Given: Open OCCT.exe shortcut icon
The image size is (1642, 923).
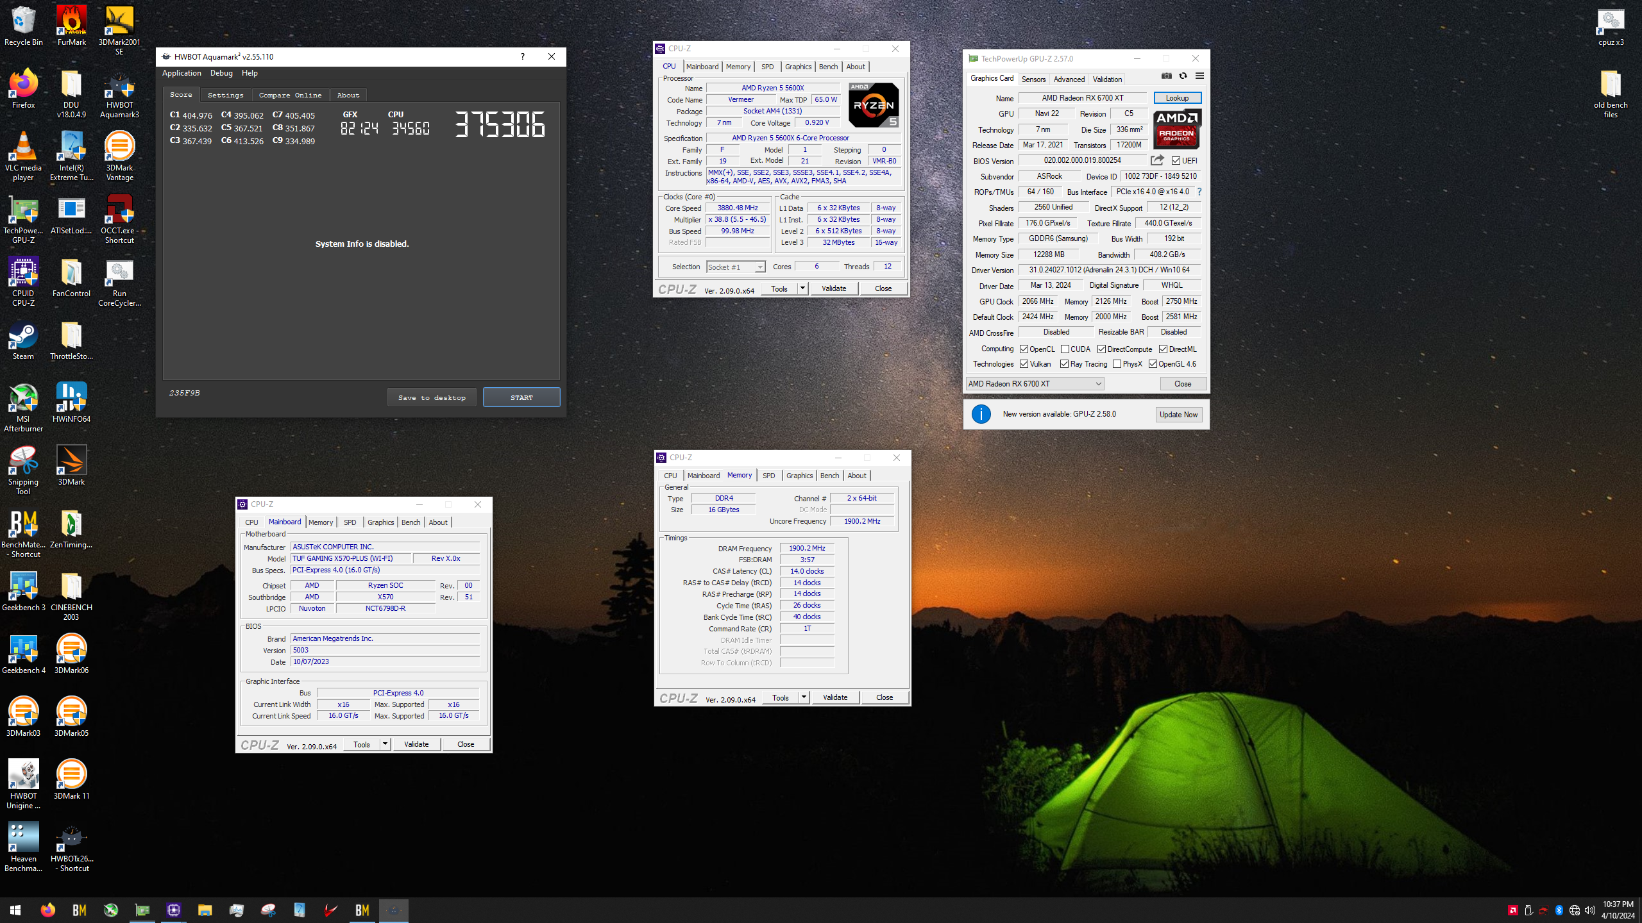Looking at the screenshot, I should coord(119,220).
